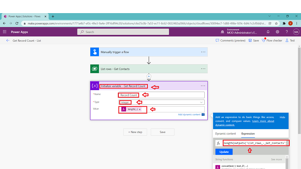Screen dimensions: 301x169
Task: Click the Get Record Count - List flow name
Action: click(27, 41)
